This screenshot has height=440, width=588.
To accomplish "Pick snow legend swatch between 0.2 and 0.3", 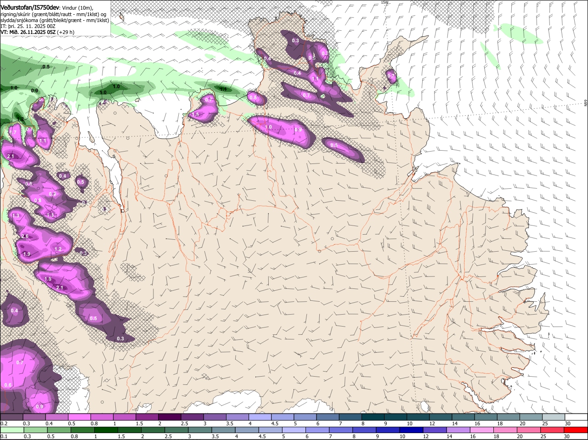I will point(11,417).
